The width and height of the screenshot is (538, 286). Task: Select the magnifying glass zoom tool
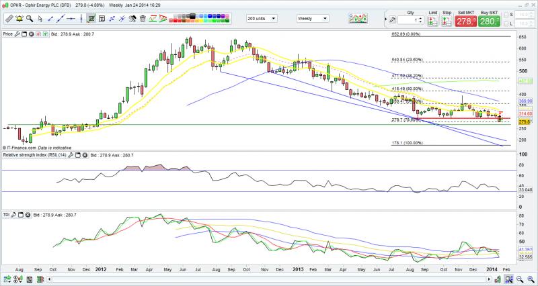30,19
